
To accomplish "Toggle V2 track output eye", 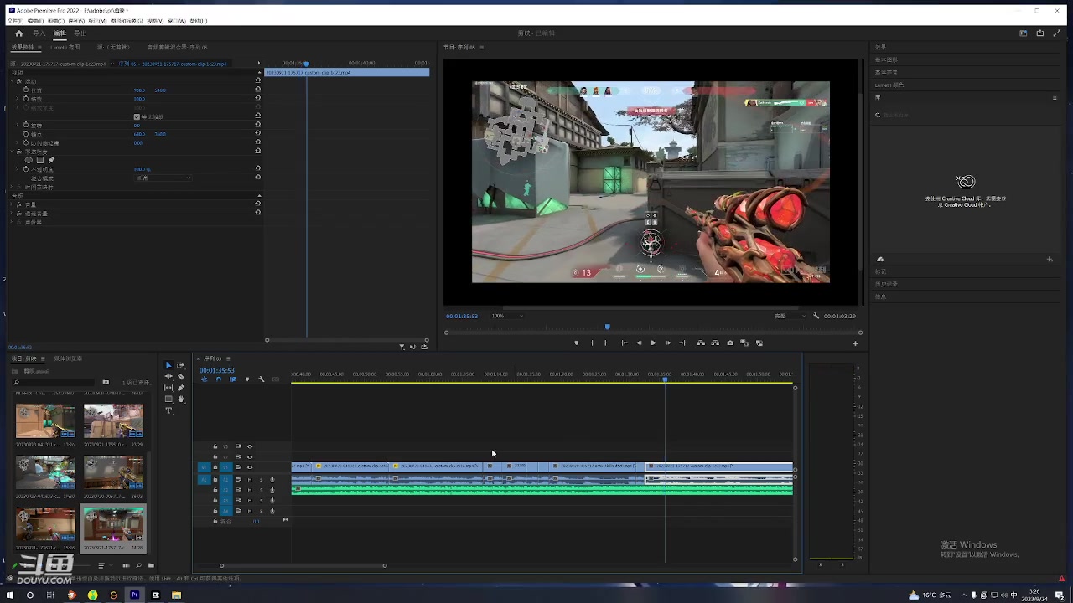I will pyautogui.click(x=249, y=457).
